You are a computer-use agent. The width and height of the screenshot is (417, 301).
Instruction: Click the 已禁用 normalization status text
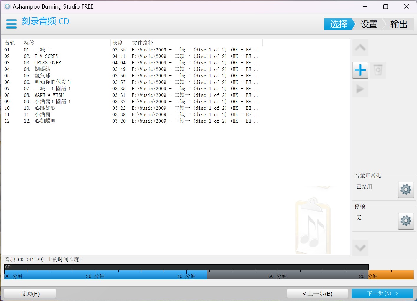pyautogui.click(x=364, y=187)
